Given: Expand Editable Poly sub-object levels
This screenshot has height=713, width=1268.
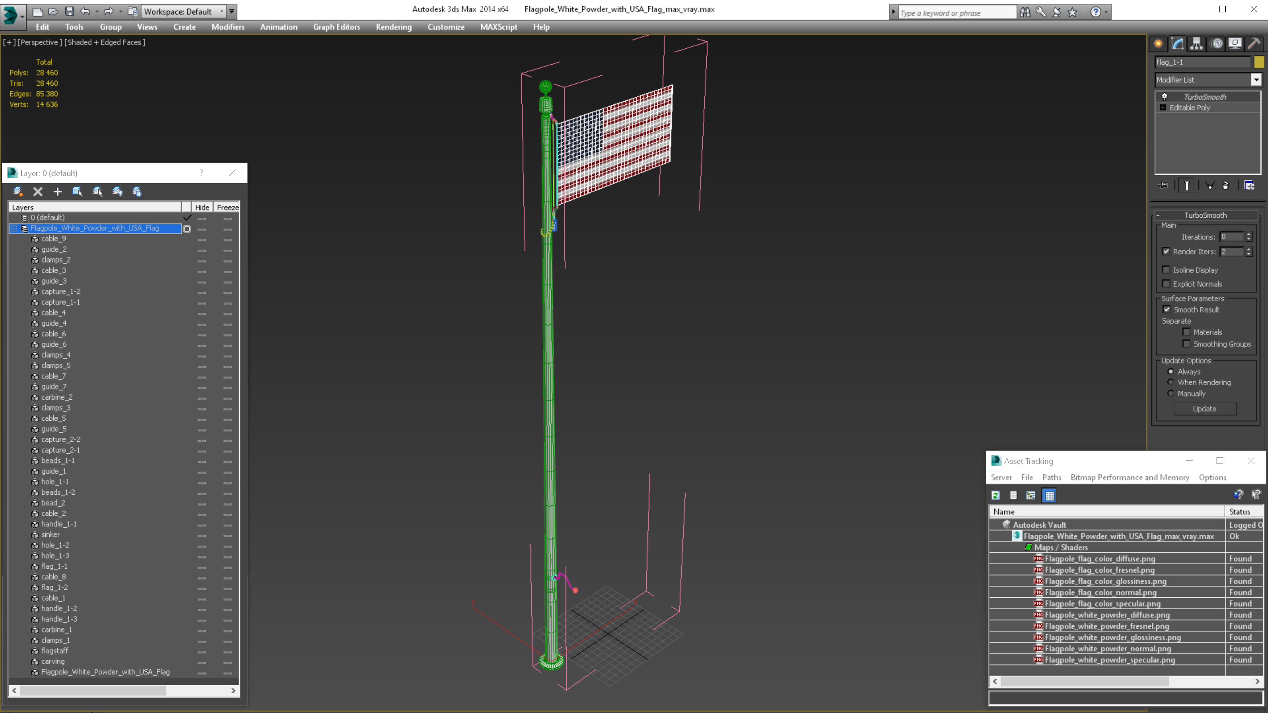Looking at the screenshot, I should coord(1163,107).
